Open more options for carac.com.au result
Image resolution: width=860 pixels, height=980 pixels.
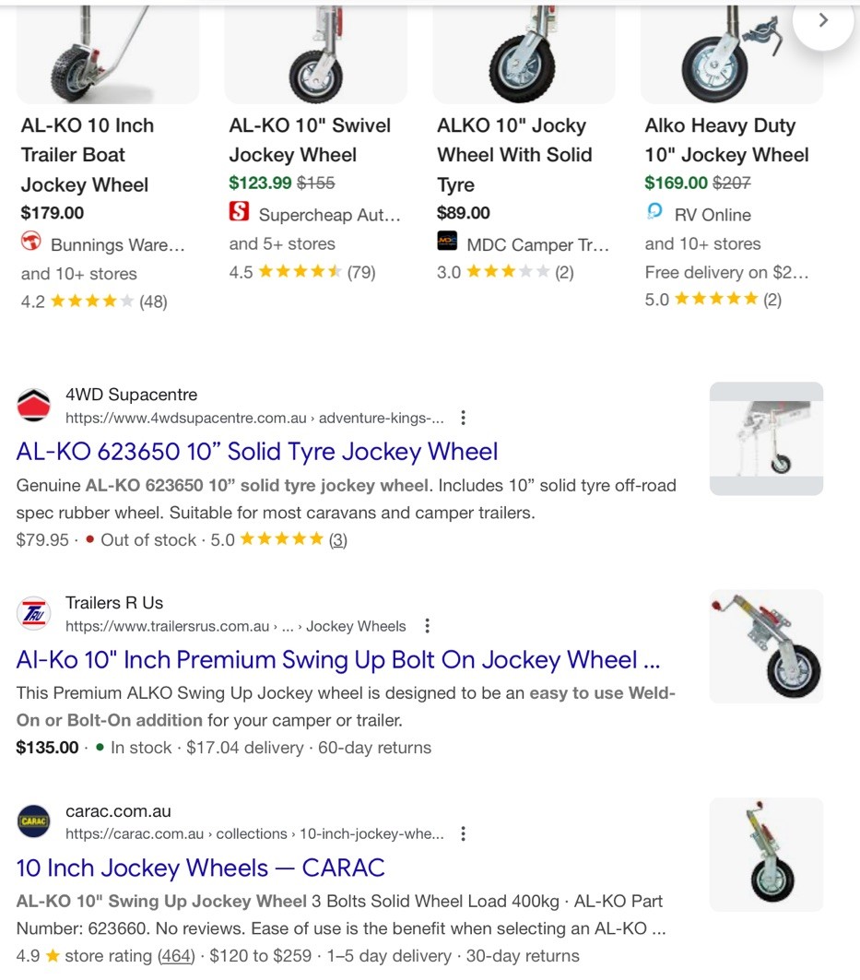pyautogui.click(x=463, y=833)
